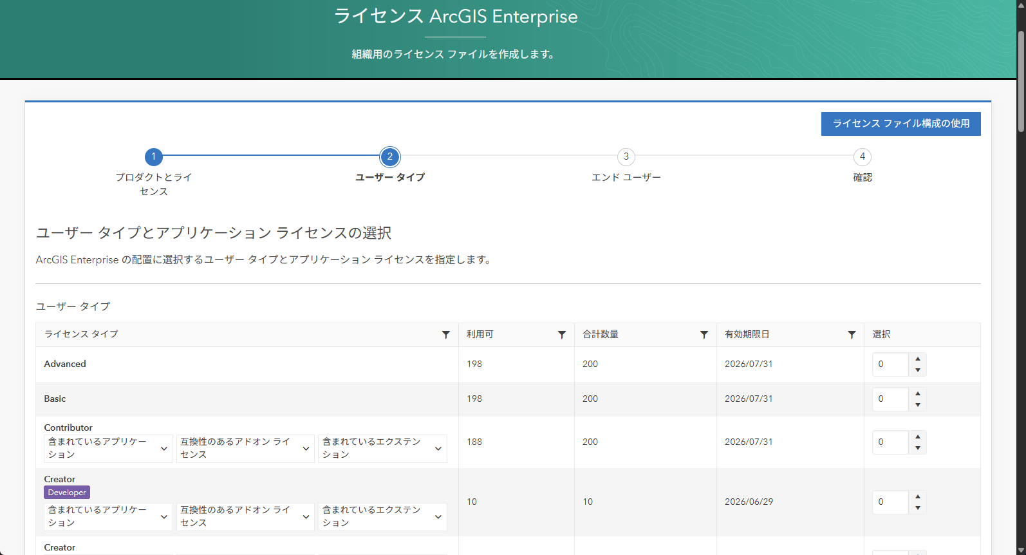Select step 4 確認 in wizard
The width and height of the screenshot is (1026, 555).
click(862, 156)
